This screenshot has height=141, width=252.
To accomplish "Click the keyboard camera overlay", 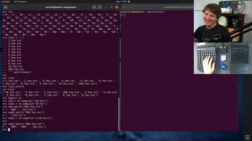I will click(x=223, y=58).
